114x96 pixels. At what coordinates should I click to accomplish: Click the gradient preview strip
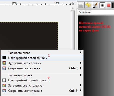96,56
